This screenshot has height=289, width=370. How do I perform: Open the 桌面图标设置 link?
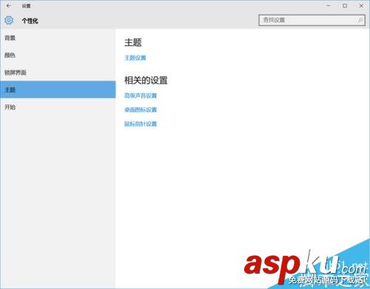click(x=141, y=109)
